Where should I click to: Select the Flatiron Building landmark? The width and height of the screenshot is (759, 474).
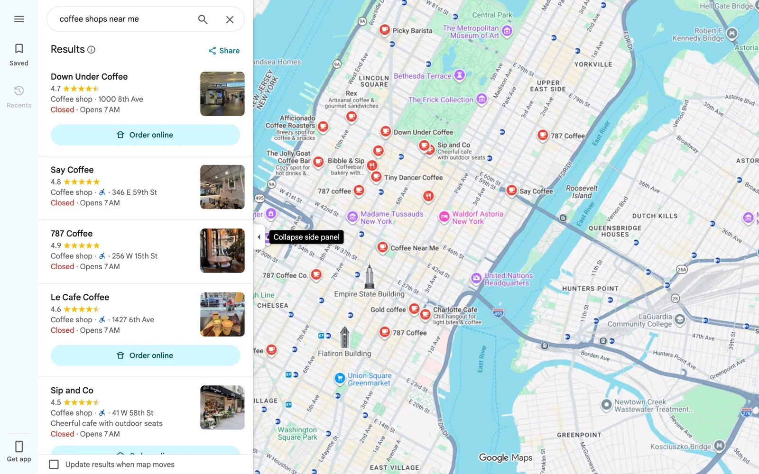coord(345,337)
